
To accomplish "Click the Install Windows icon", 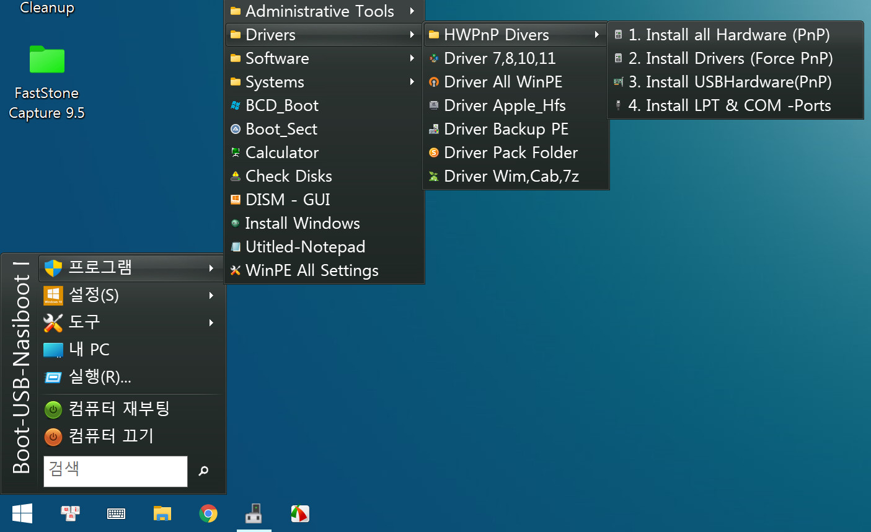I will coord(236,223).
